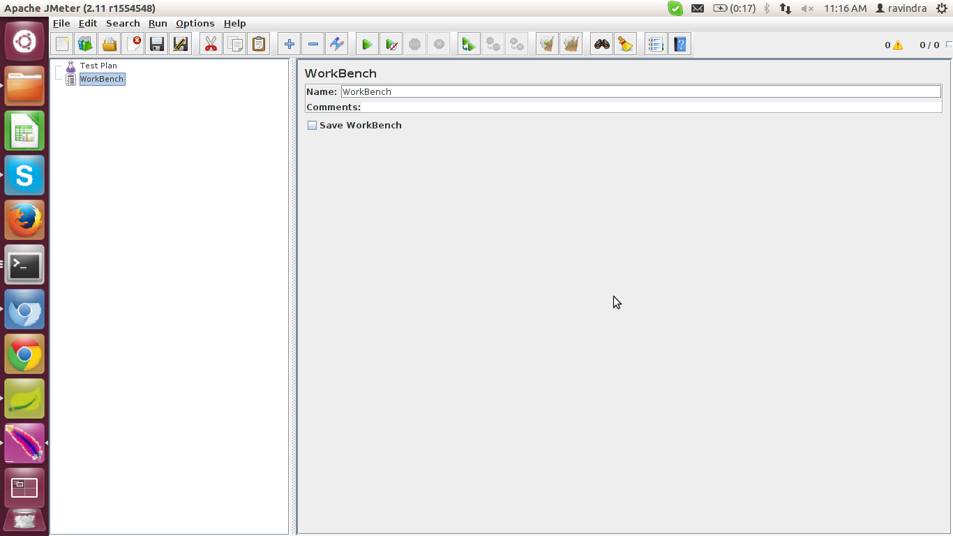The width and height of the screenshot is (953, 536).
Task: Cut with the scissors toolbar icon
Action: pos(211,45)
